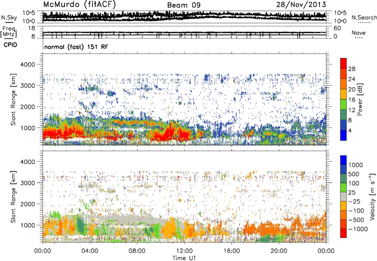Click the 20:00 time tick label
The width and height of the screenshot is (377, 261).
pyautogui.click(x=279, y=251)
